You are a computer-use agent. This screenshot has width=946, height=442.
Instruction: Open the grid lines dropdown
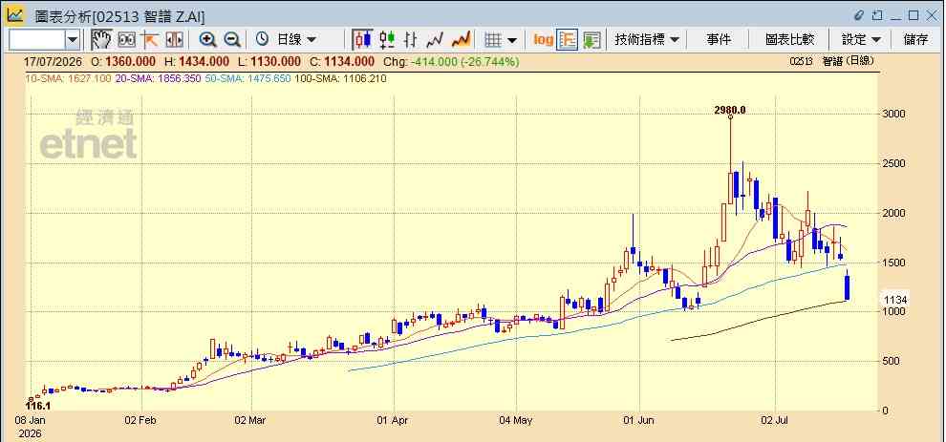502,40
